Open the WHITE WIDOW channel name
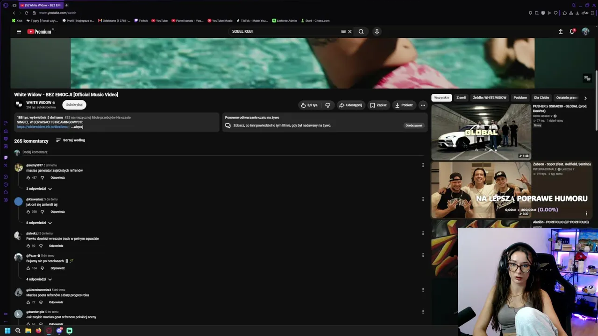Screen dimensions: 598x336 [39, 103]
